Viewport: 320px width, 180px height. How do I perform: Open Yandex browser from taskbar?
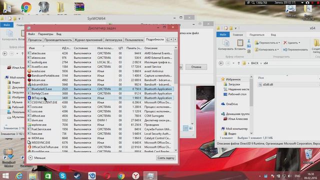(x=135, y=175)
